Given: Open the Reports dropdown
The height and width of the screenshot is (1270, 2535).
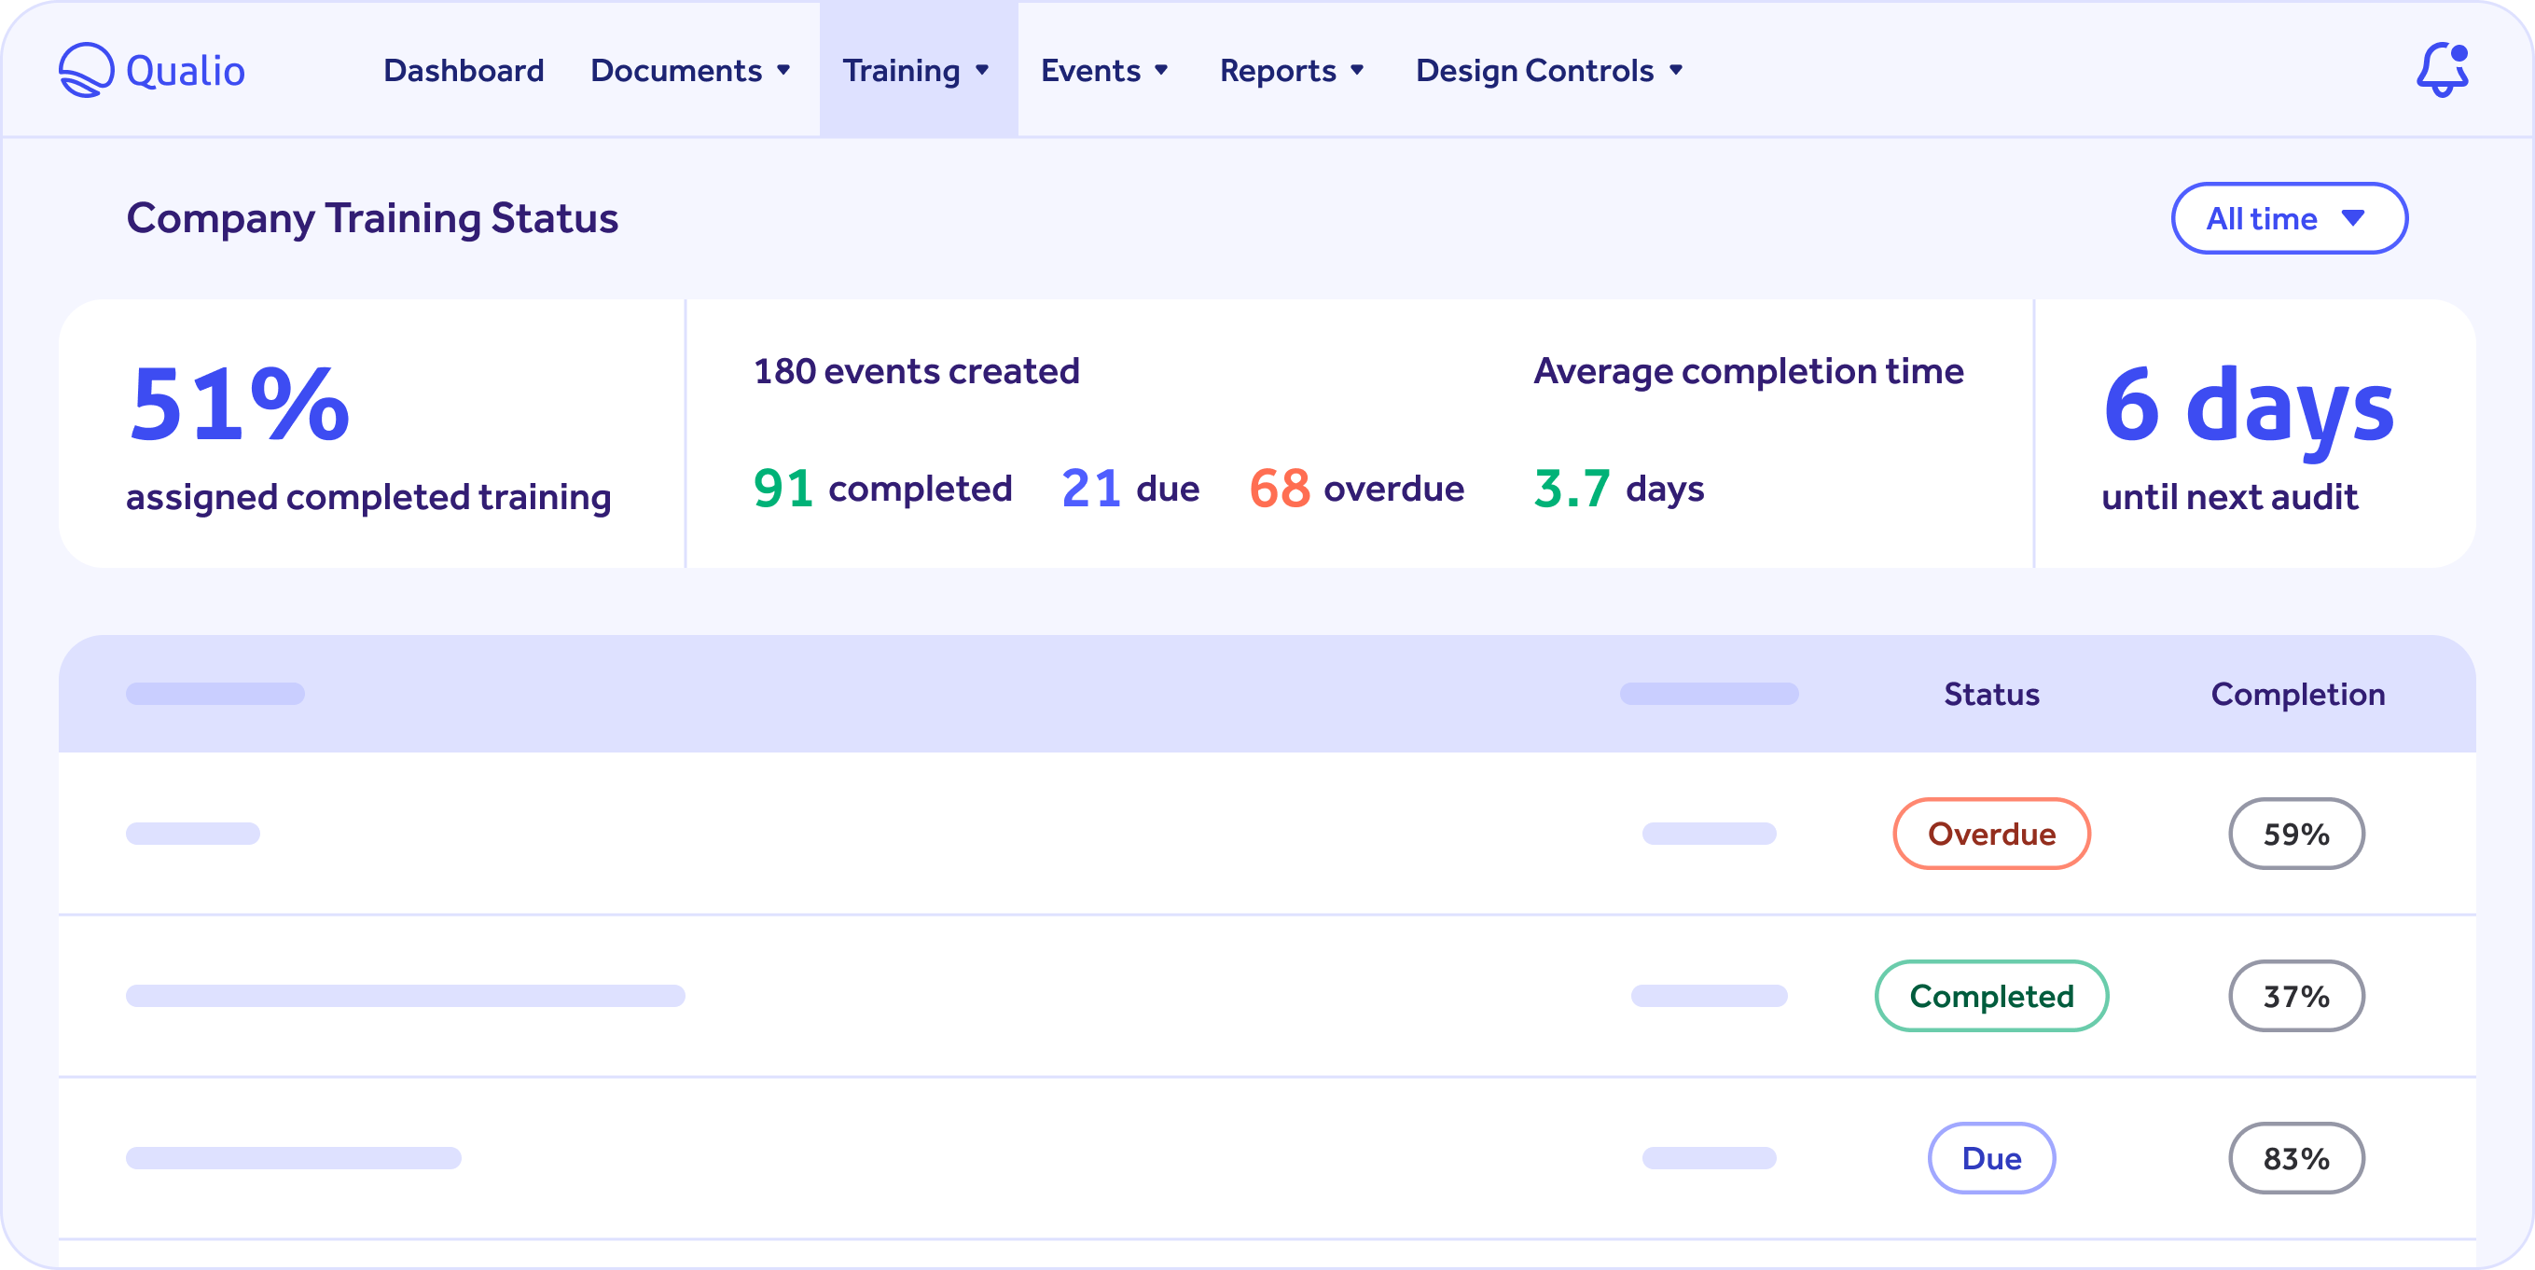Looking at the screenshot, I should 1292,70.
